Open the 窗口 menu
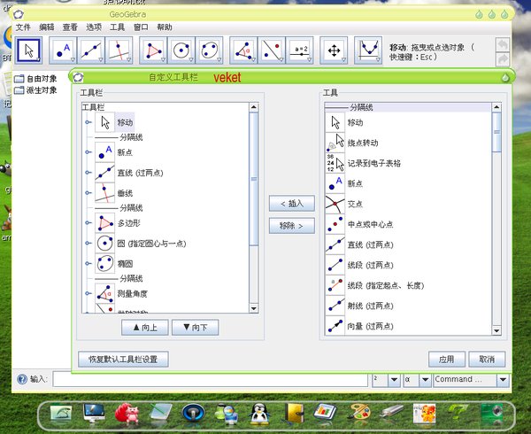 tap(141, 27)
